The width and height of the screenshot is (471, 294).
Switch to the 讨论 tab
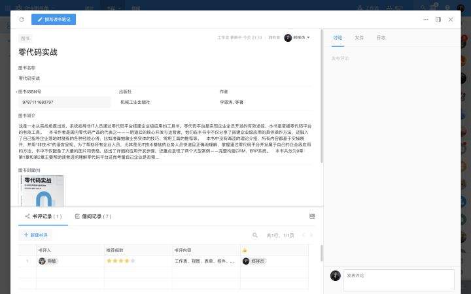click(338, 38)
